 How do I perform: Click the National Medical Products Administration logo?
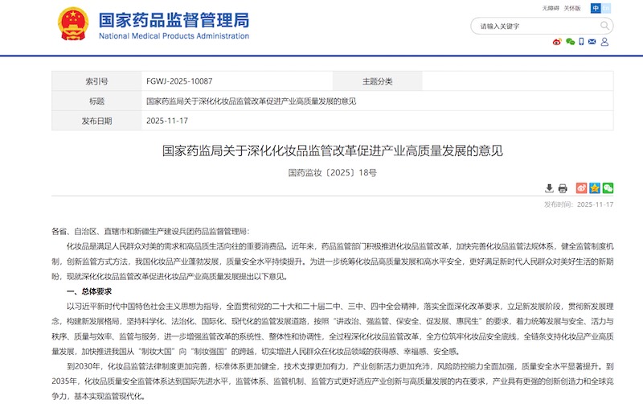pos(73,25)
